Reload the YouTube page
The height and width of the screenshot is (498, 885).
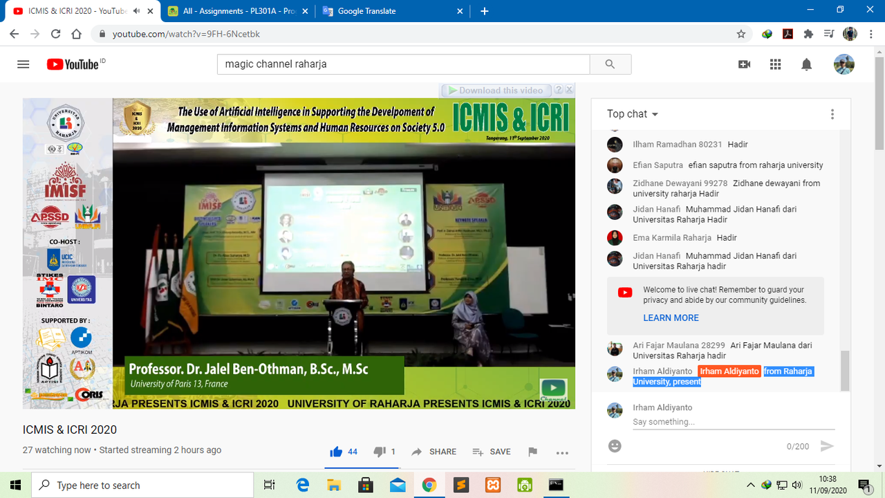(x=55, y=34)
